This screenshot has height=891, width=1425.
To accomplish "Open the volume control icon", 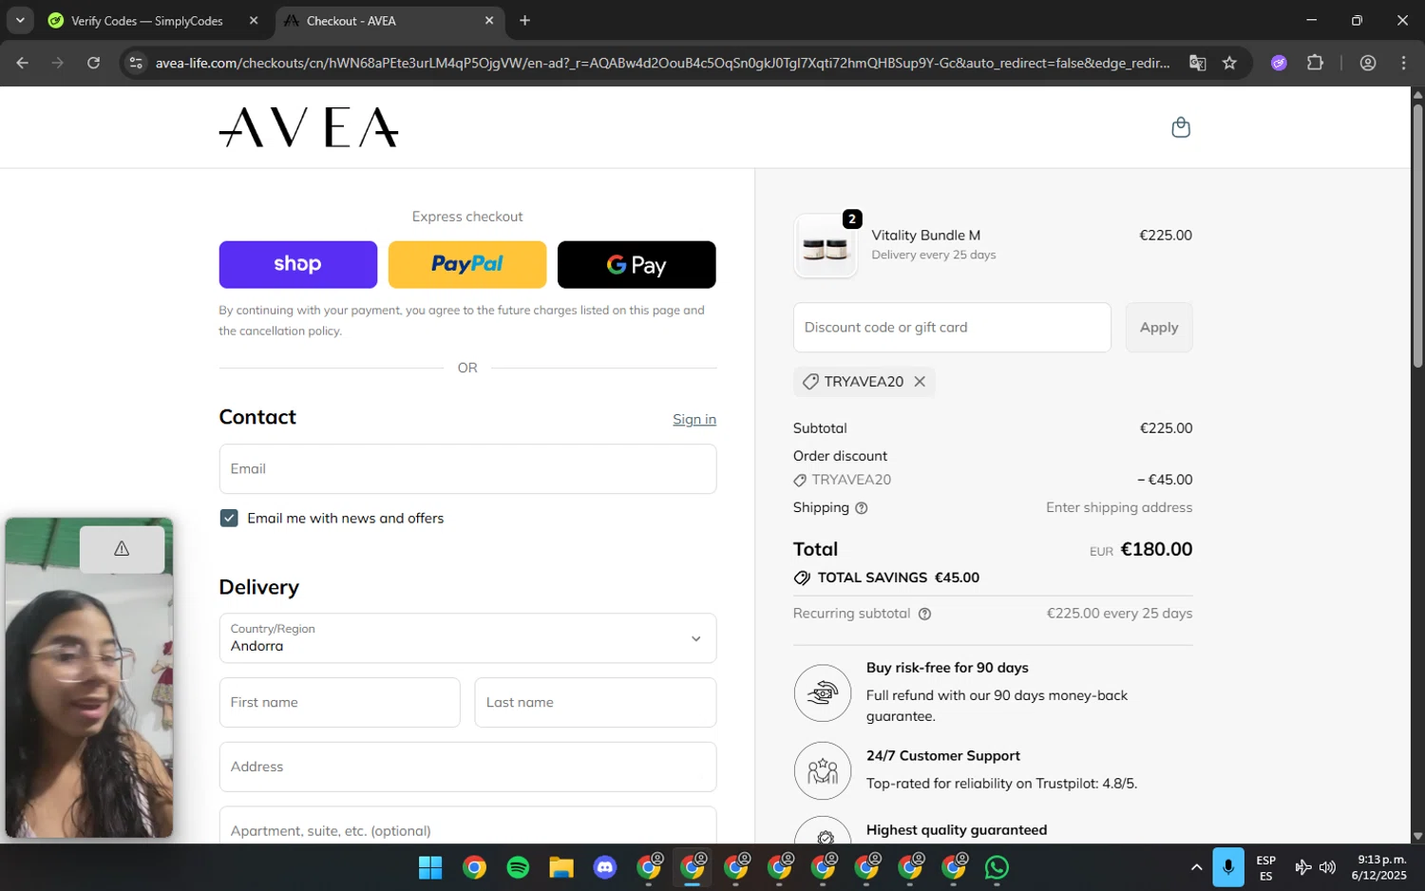I will pyautogui.click(x=1328, y=867).
